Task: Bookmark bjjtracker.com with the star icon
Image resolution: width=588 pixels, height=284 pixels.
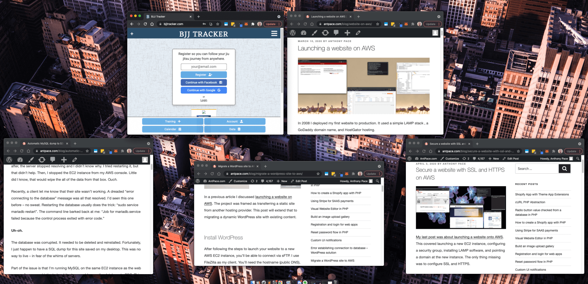Action: (218, 24)
